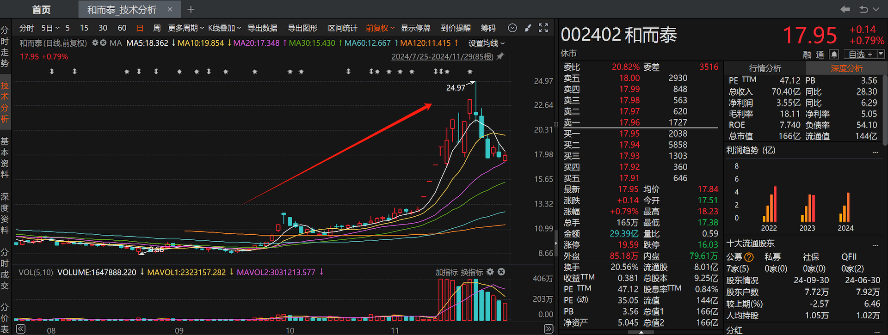
Task: Switch to the 行情分析 tab
Action: point(765,68)
